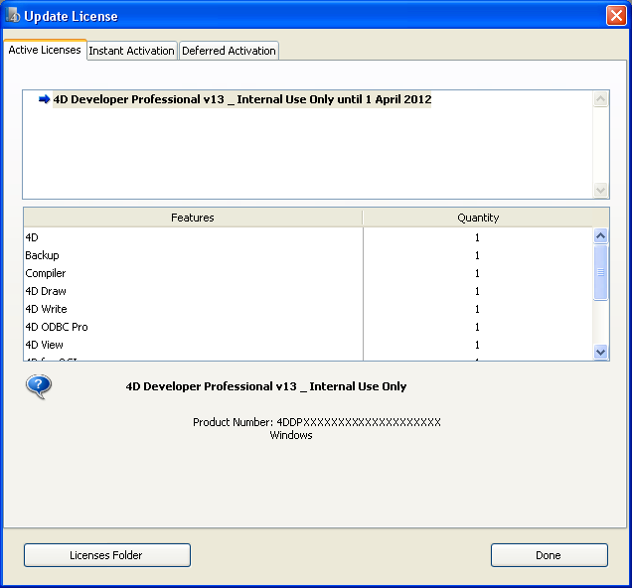Click the Features column header
Viewport: 632px width, 588px height.
[192, 218]
